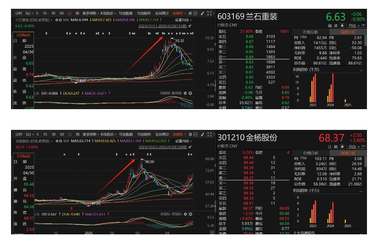Click the pin icon next to 2024/11/11-2025/4/30 range
The width and height of the screenshot is (377, 240).
(x=189, y=26)
